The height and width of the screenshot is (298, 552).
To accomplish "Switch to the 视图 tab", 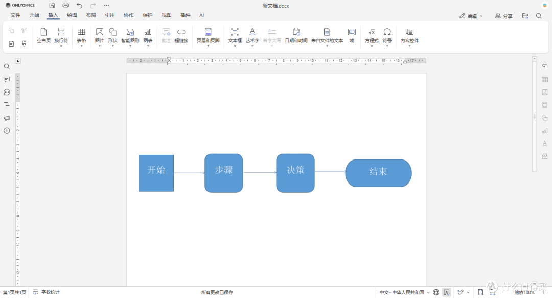I will [x=167, y=15].
